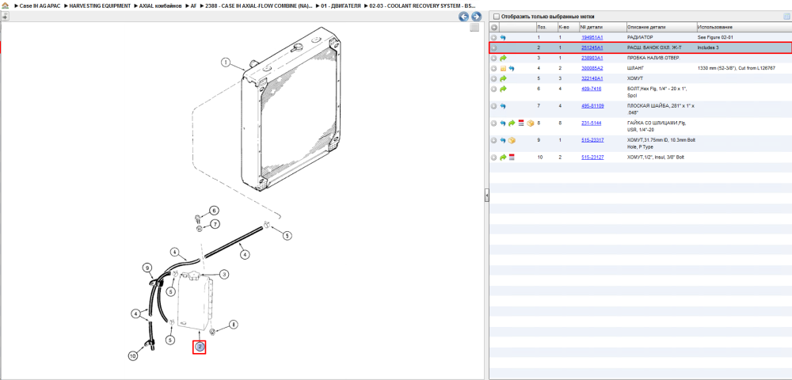This screenshot has height=380, width=792.
Task: Collapse parts panel using splitter arrow handle
Action: pyautogui.click(x=486, y=196)
